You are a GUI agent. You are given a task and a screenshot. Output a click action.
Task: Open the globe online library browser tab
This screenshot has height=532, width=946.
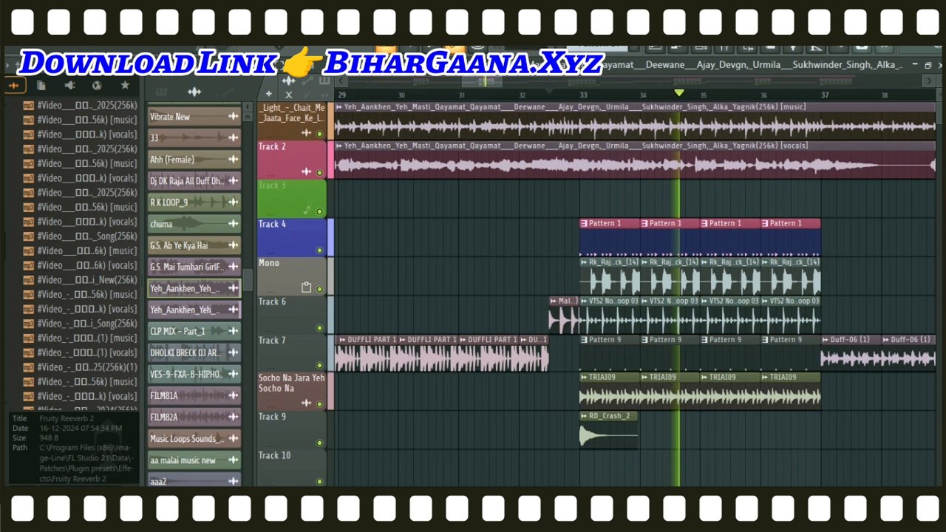click(97, 86)
